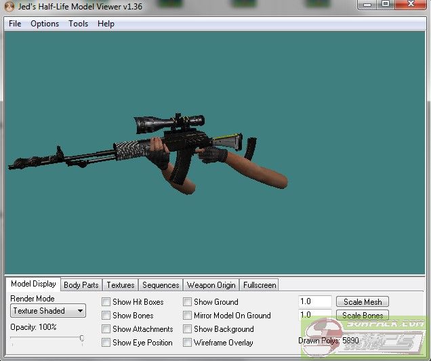This screenshot has width=431, height=361.
Task: Turn on Mirror Model On Ground
Action: coord(188,316)
